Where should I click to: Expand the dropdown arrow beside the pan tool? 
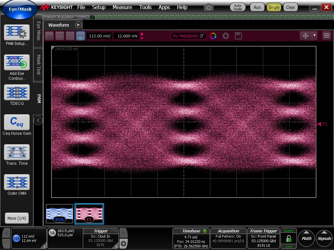tap(314, 36)
